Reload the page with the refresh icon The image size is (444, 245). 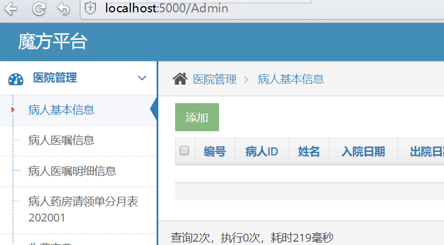point(38,9)
